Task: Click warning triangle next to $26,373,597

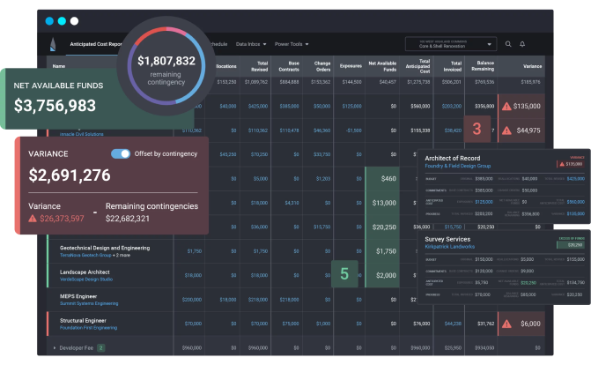Action: [33, 219]
